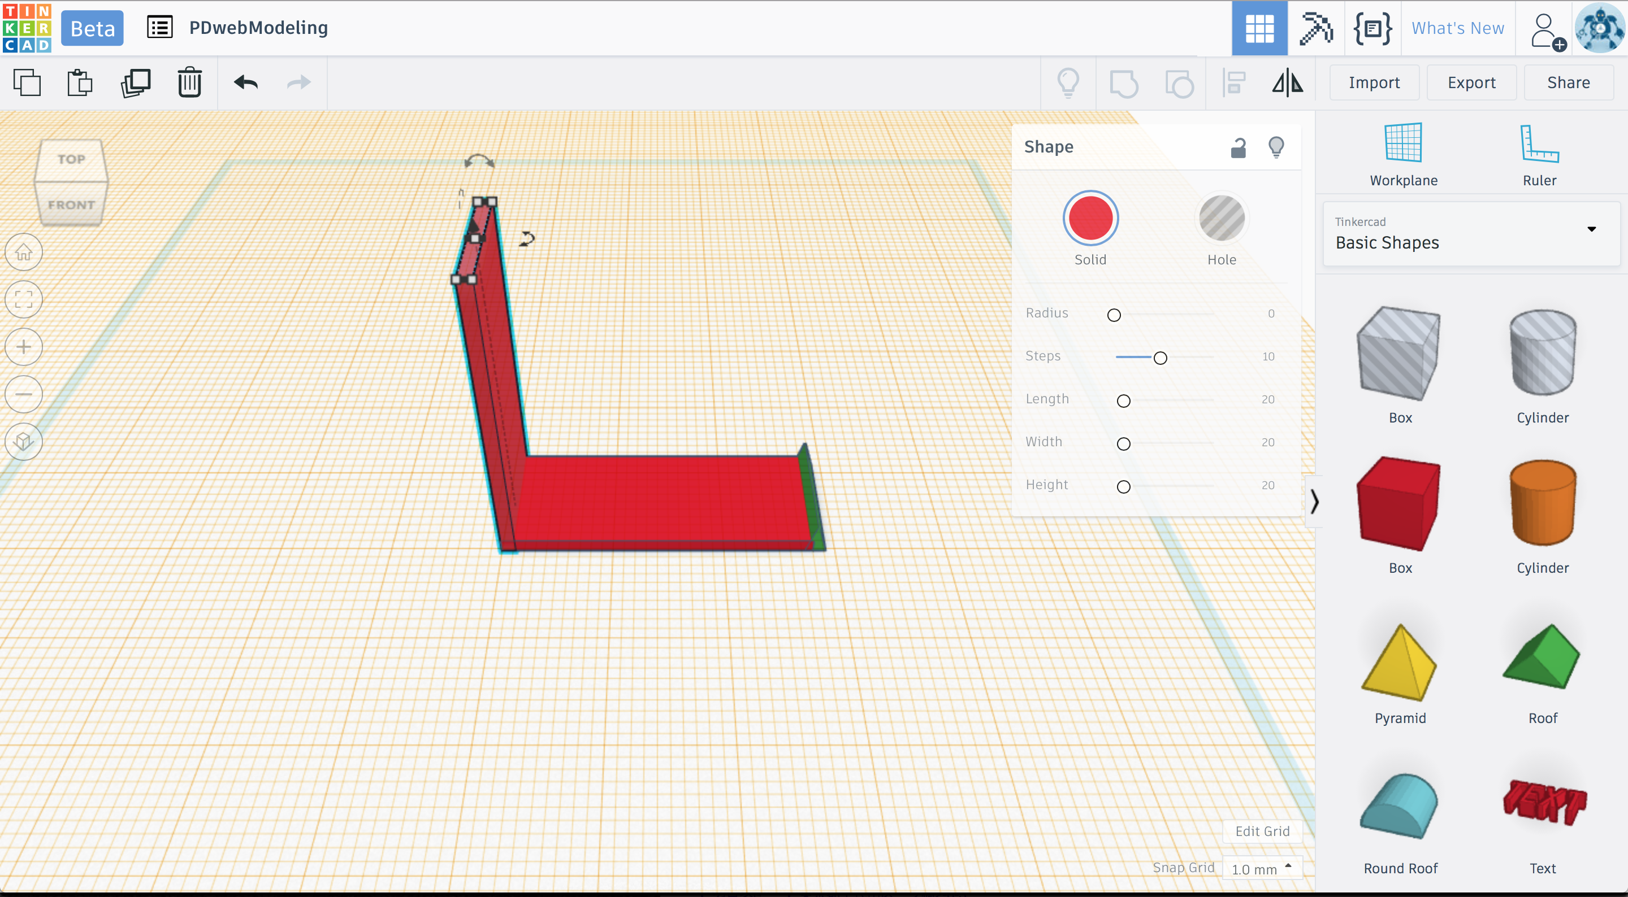Expand Basic Shapes library dropdown

(1591, 229)
